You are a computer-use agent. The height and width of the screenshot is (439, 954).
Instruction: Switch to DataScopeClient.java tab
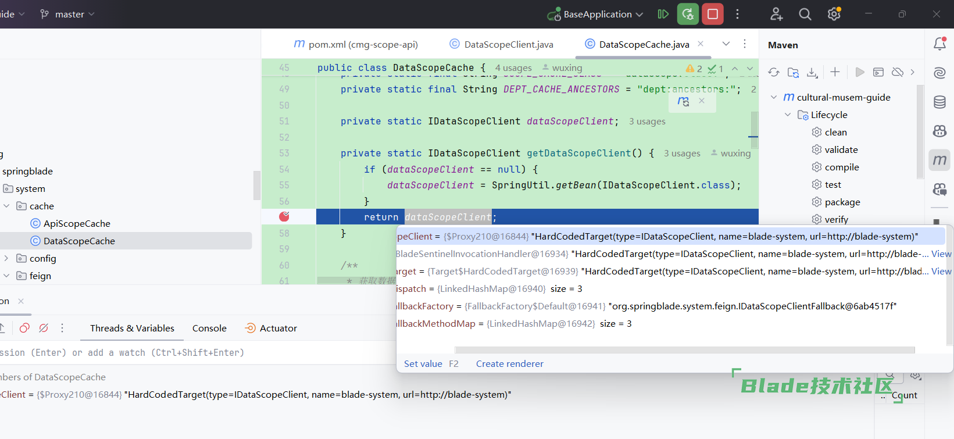tap(501, 44)
